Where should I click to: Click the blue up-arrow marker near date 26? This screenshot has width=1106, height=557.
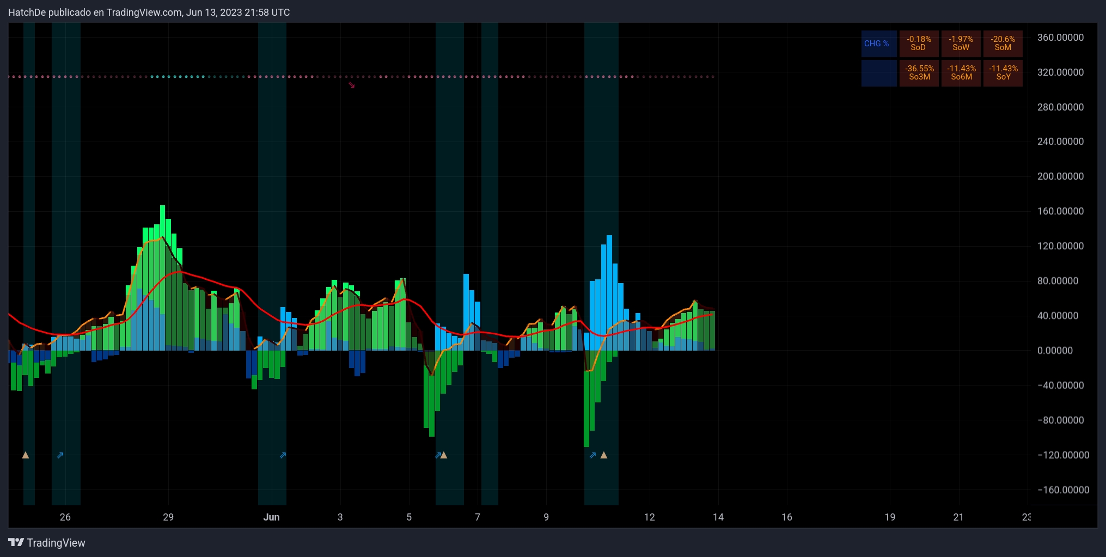click(60, 455)
